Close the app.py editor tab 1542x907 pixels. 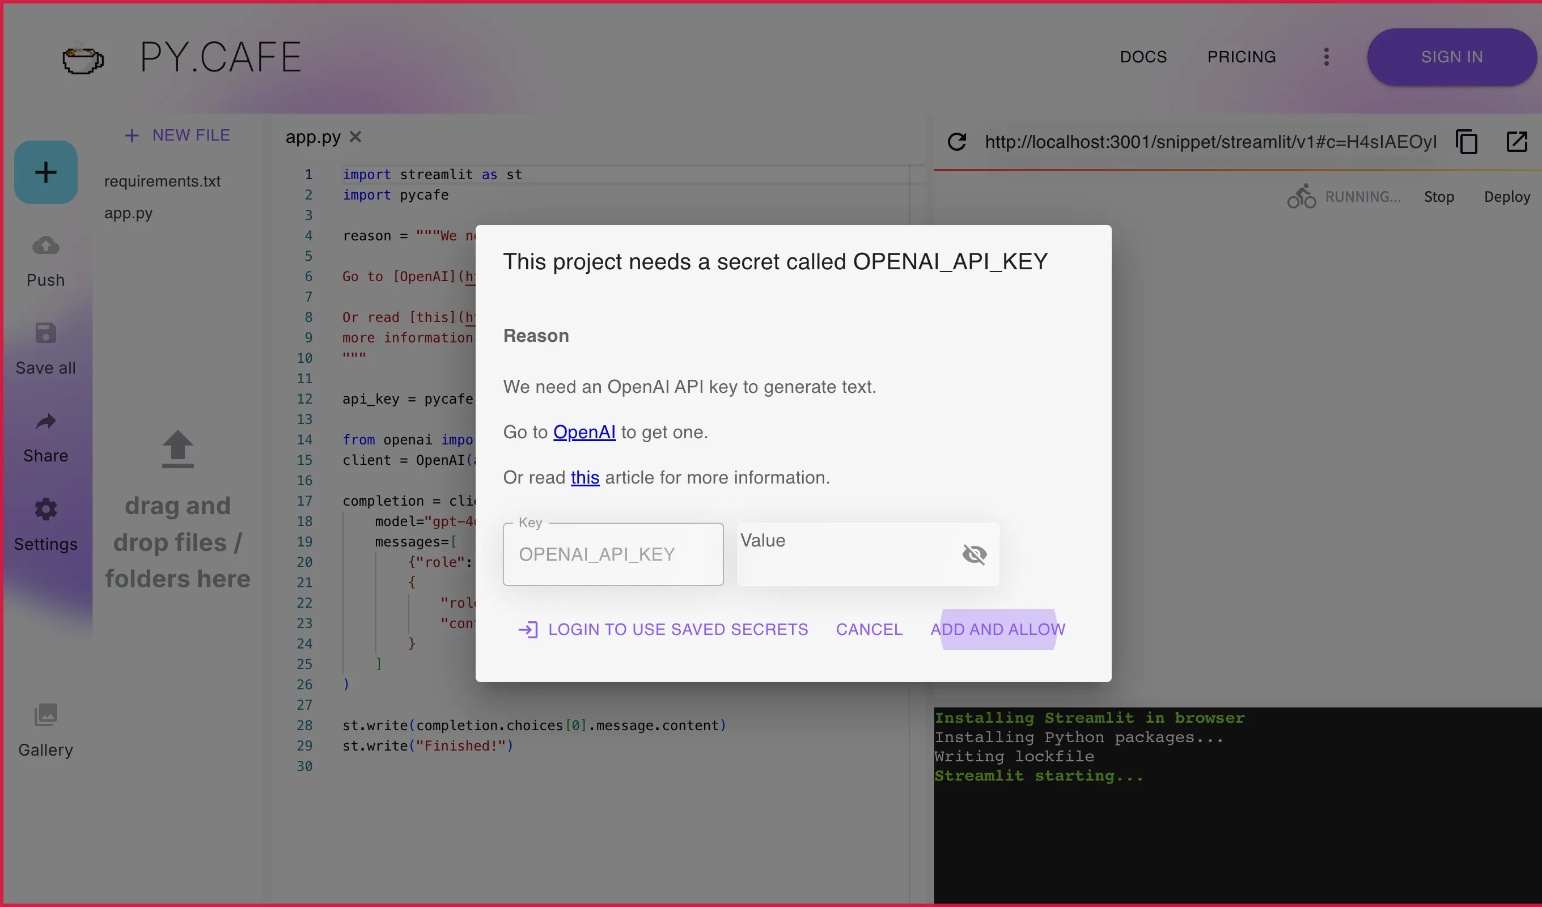tap(355, 137)
